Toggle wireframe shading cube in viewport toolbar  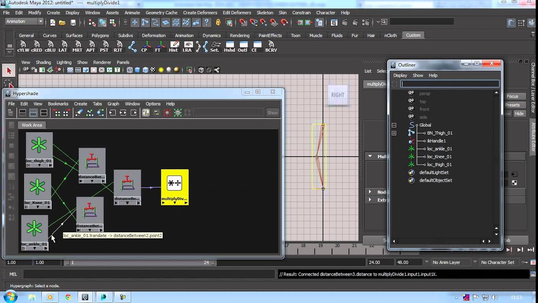click(130, 70)
